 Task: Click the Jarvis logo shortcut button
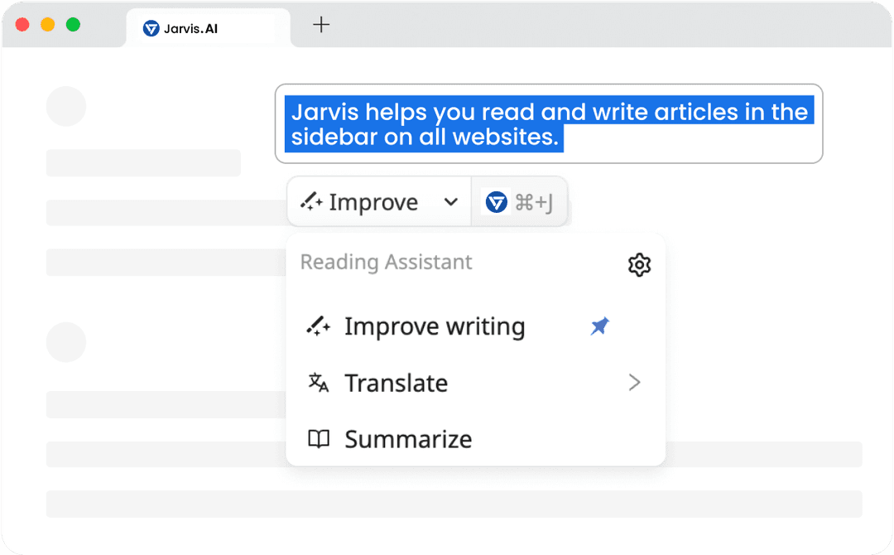point(496,202)
